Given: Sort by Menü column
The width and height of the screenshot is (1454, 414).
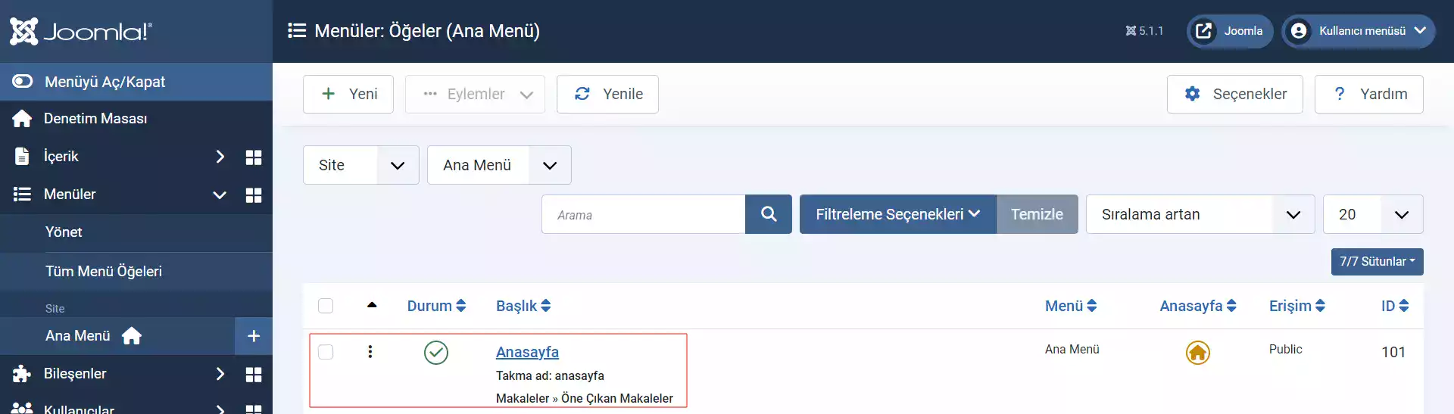Looking at the screenshot, I should coord(1071,306).
